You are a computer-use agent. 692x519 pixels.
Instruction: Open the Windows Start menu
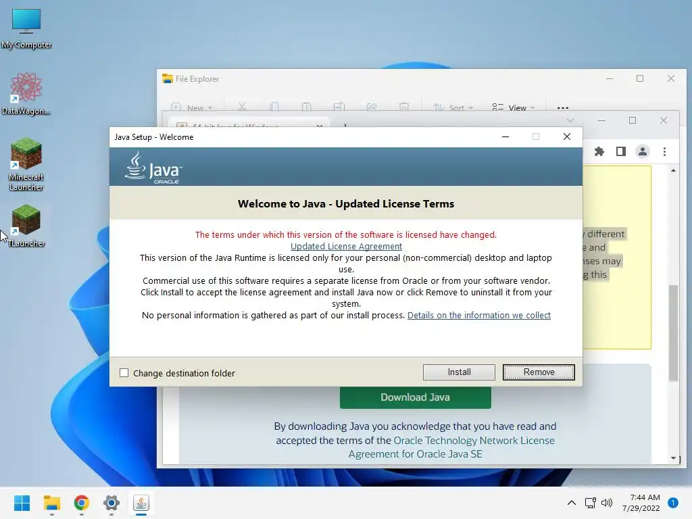(22, 503)
